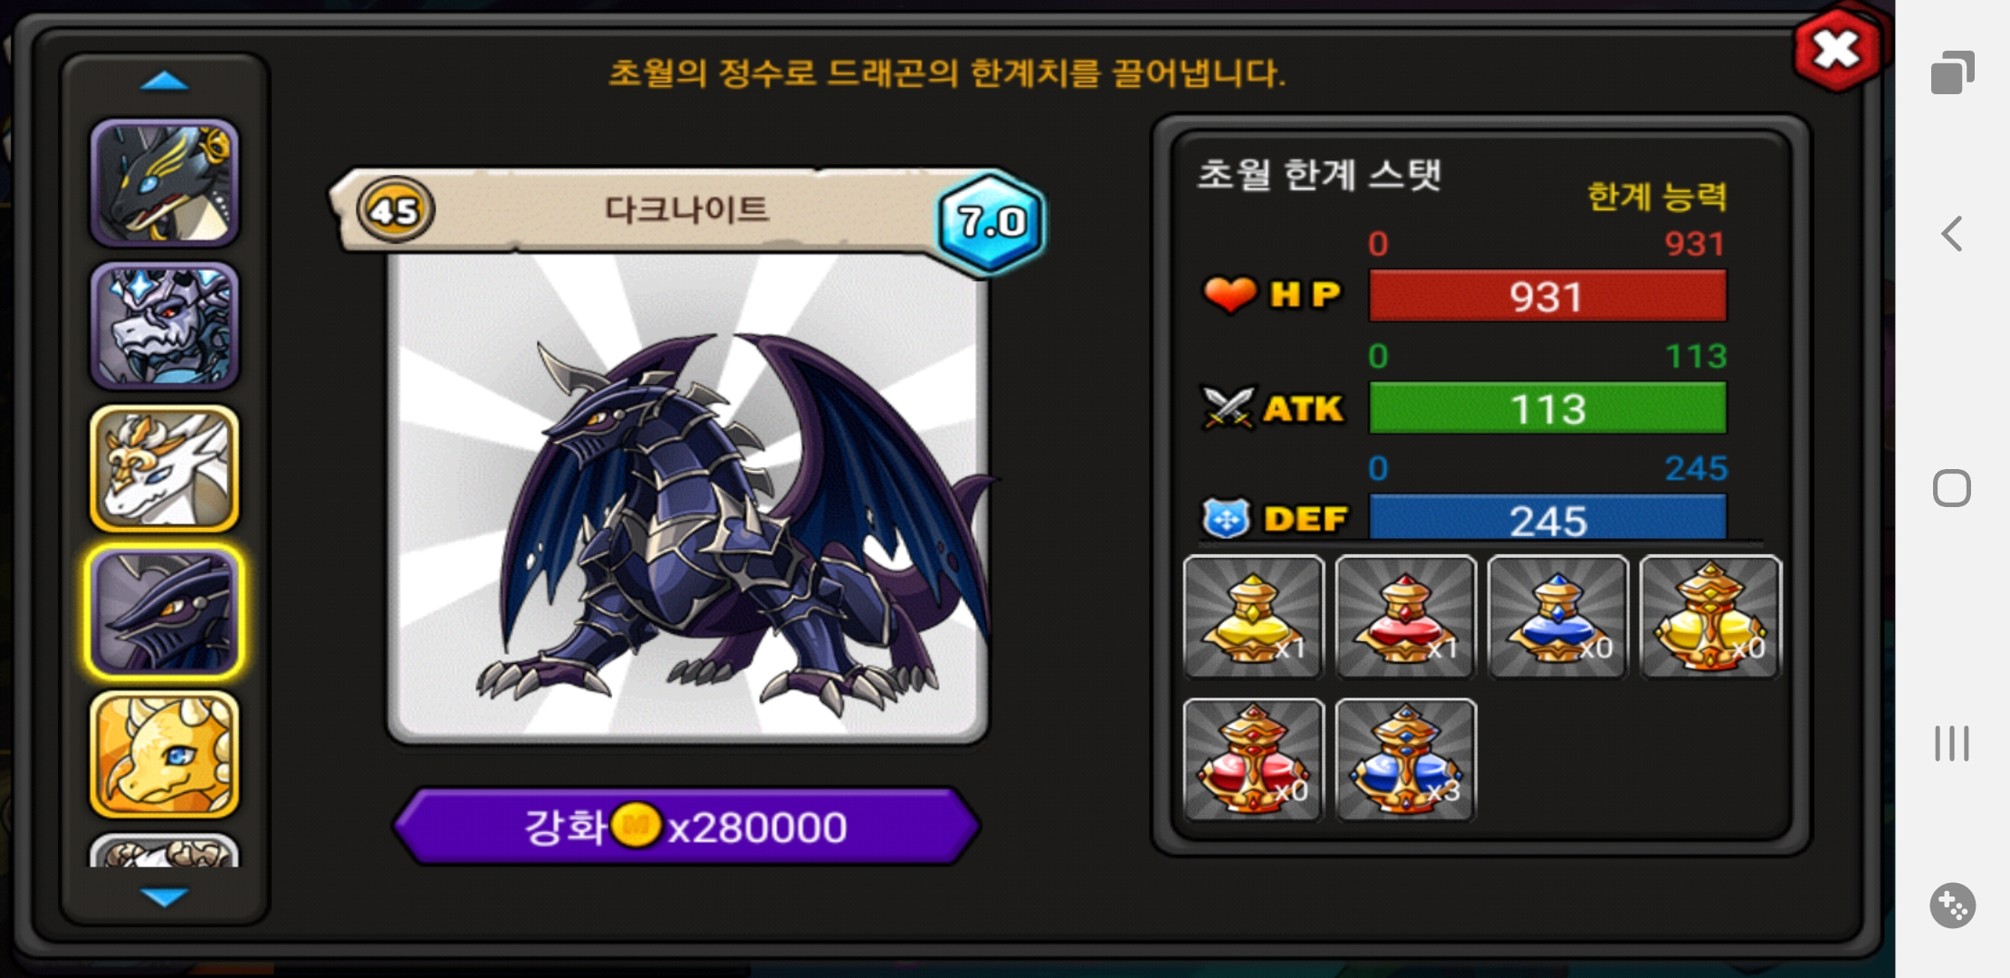Image resolution: width=2010 pixels, height=978 pixels.
Task: Tap the purple 강화 x280000 enhance button
Action: coord(687,826)
